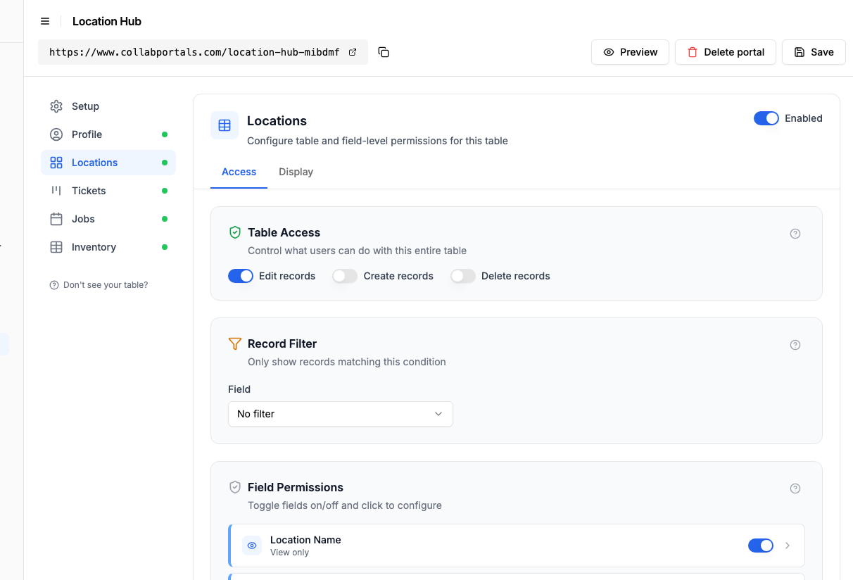Expand Location Name row chevron
The image size is (853, 580).
(x=788, y=546)
